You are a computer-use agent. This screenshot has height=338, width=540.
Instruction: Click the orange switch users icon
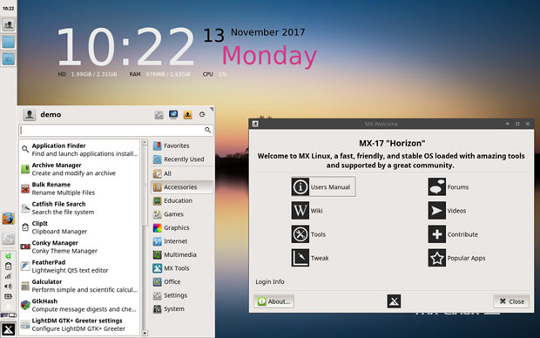tap(187, 114)
